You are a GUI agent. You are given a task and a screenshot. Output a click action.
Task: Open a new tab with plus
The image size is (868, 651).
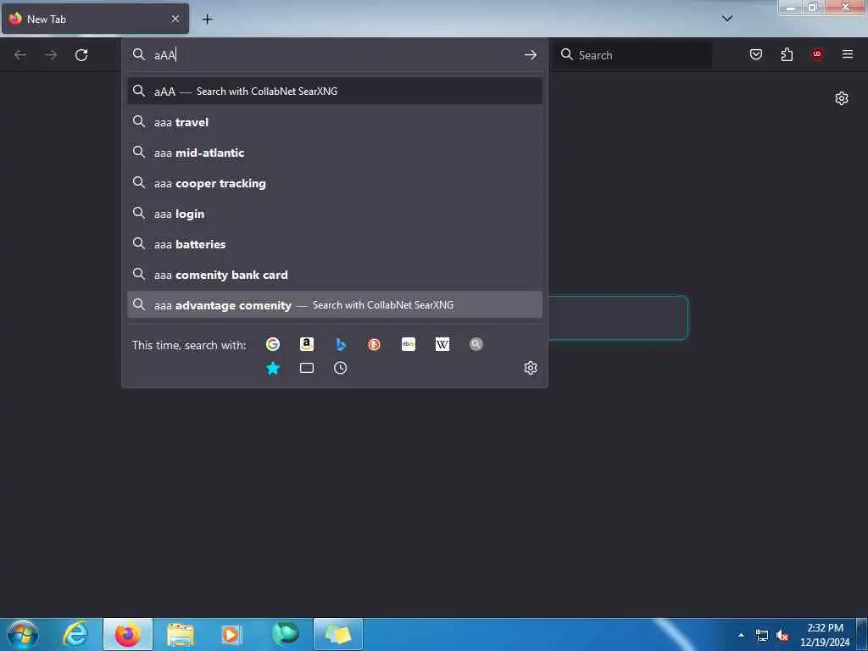tap(207, 19)
